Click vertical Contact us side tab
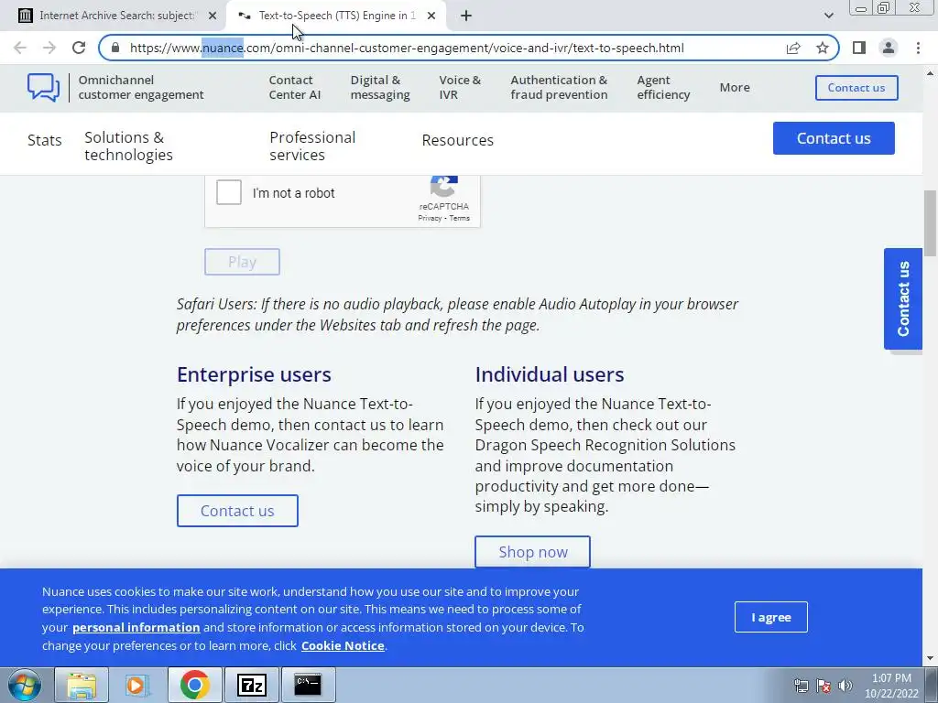This screenshot has height=703, width=938. coord(902,298)
